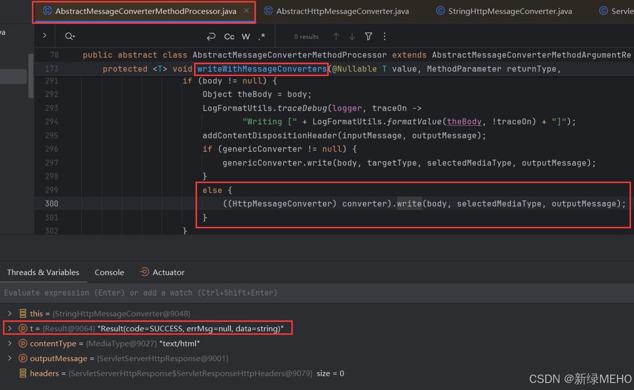This screenshot has width=634, height=390.
Task: Switch to StringHttpMessageConverter.java tab
Action: (509, 11)
